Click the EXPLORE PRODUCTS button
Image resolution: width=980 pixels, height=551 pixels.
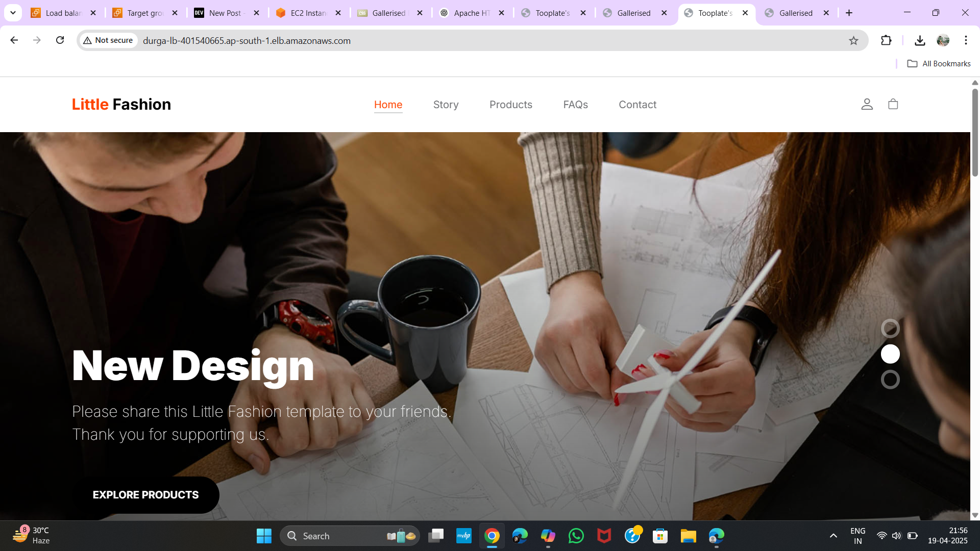click(145, 495)
